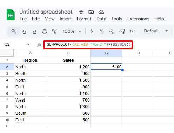Screen dimensions: 174x133
Task: Open the Help menu
Action: point(159,19)
